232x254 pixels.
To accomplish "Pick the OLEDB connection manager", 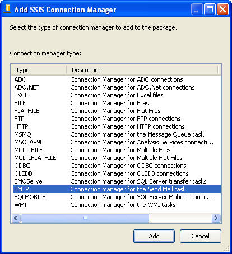I will (x=117, y=173).
